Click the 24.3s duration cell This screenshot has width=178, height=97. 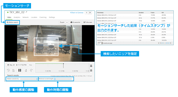pyautogui.click(x=140, y=18)
